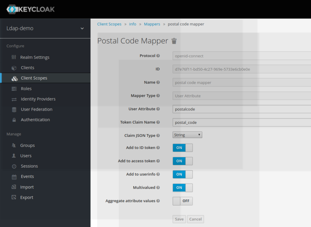Show help tooltip for Add to userinfo
Screen dimensions: 311x227
click(158, 174)
